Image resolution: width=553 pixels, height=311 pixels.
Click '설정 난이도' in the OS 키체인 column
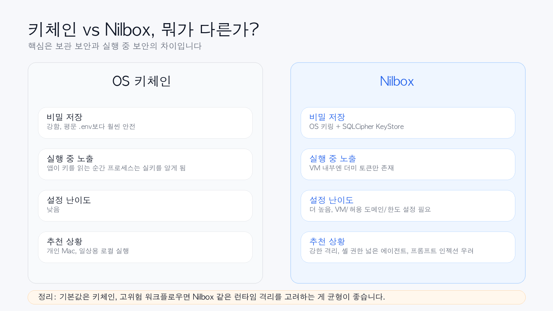pyautogui.click(x=69, y=200)
